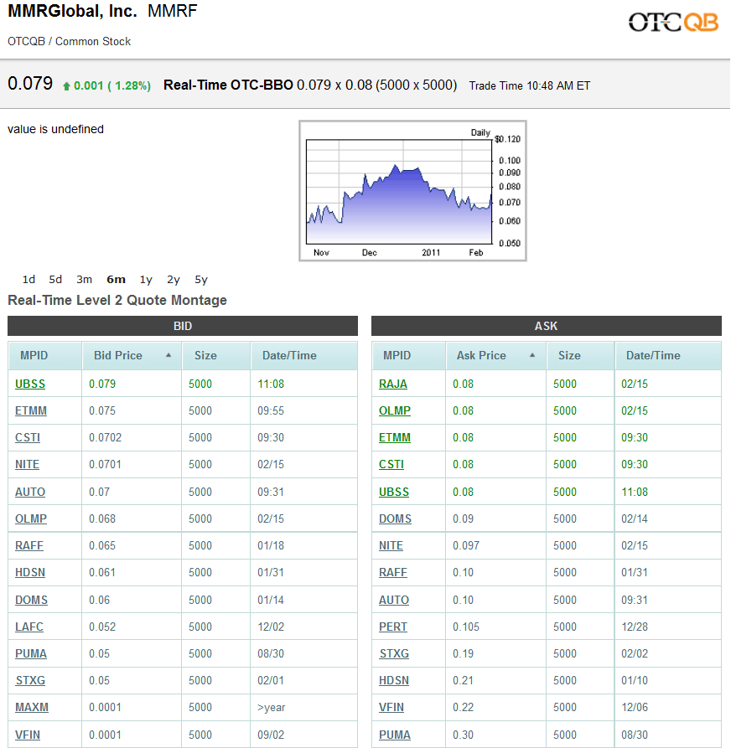Open the RAJA ask market maker link
731x748 pixels.
(x=392, y=384)
